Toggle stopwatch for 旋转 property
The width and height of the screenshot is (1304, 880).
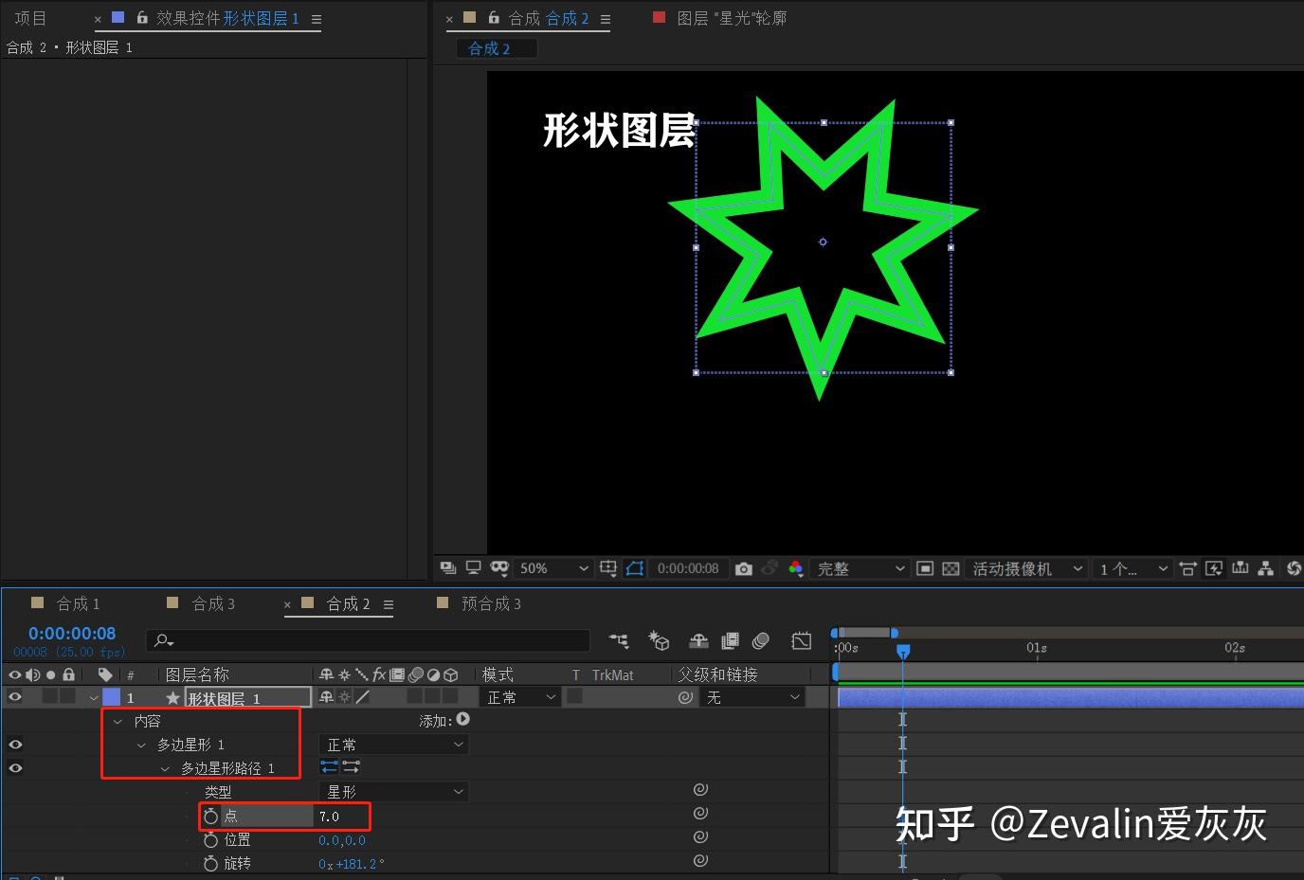click(x=210, y=863)
